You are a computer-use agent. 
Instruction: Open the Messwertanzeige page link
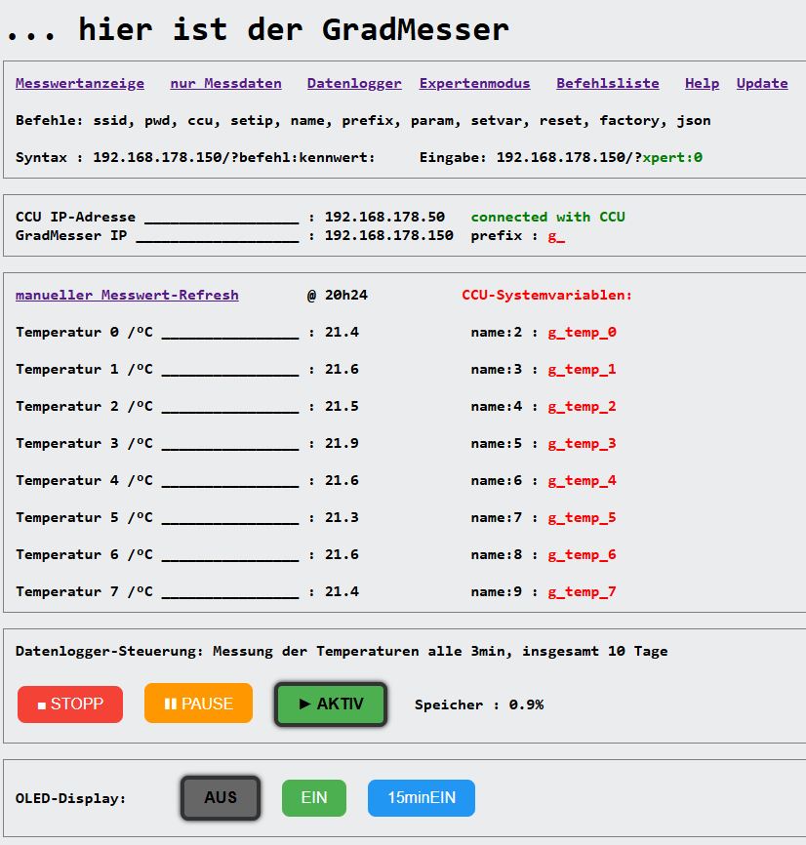click(x=80, y=84)
